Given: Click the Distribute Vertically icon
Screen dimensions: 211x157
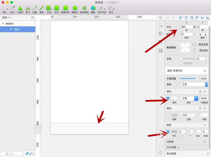Looking at the screenshot, I should pos(174,18).
